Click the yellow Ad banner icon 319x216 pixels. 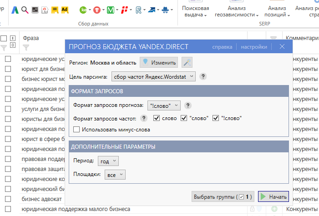pos(65,10)
